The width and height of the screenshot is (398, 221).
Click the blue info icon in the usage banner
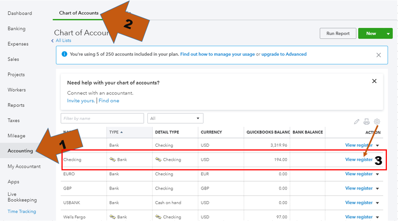65,54
